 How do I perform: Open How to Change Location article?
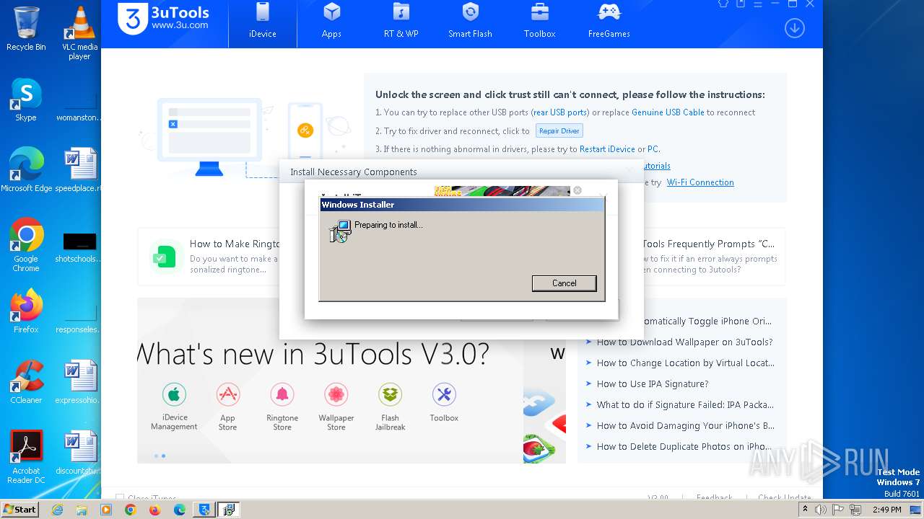[x=685, y=363]
